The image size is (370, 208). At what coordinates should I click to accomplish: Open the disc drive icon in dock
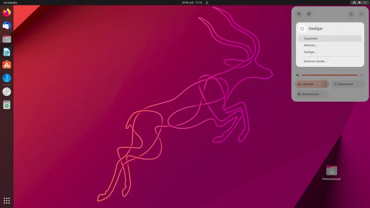(7, 91)
